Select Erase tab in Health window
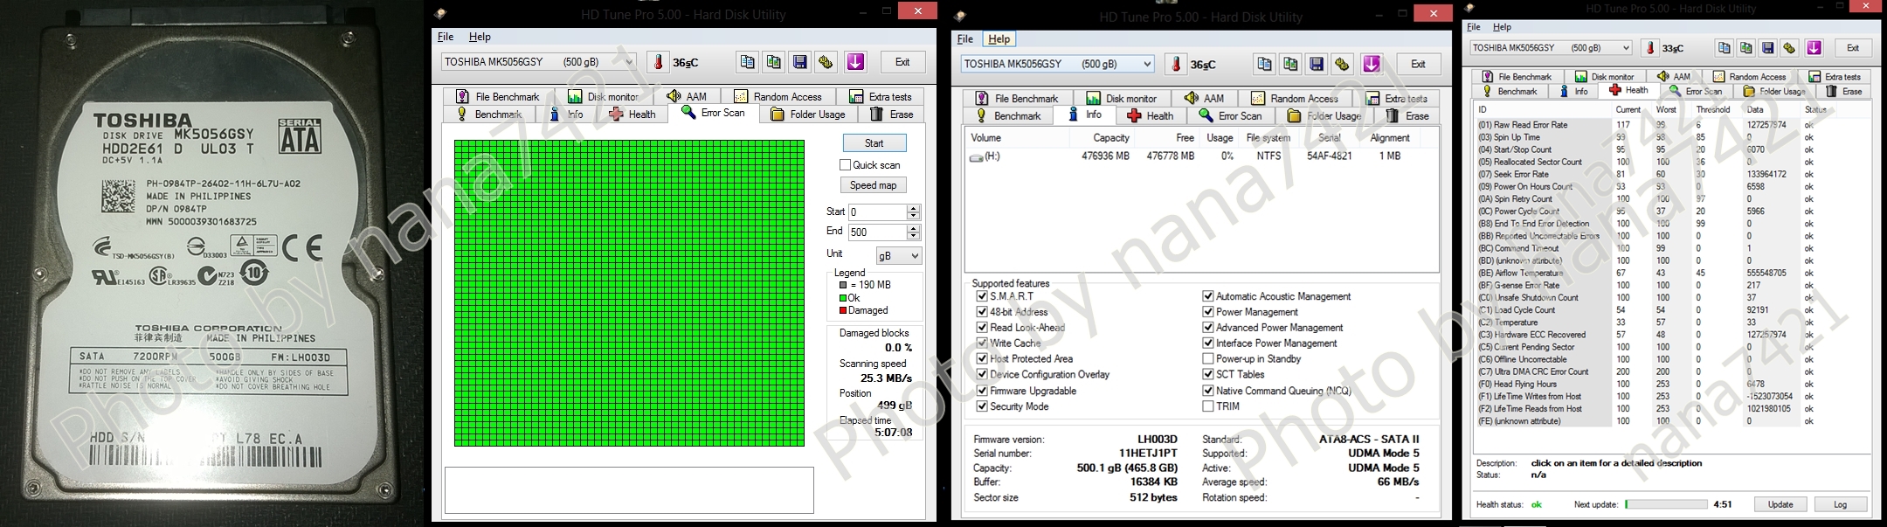 click(x=1843, y=91)
